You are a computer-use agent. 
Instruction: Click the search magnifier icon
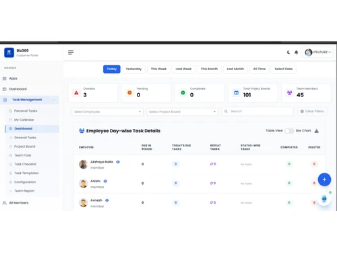[x=226, y=111]
